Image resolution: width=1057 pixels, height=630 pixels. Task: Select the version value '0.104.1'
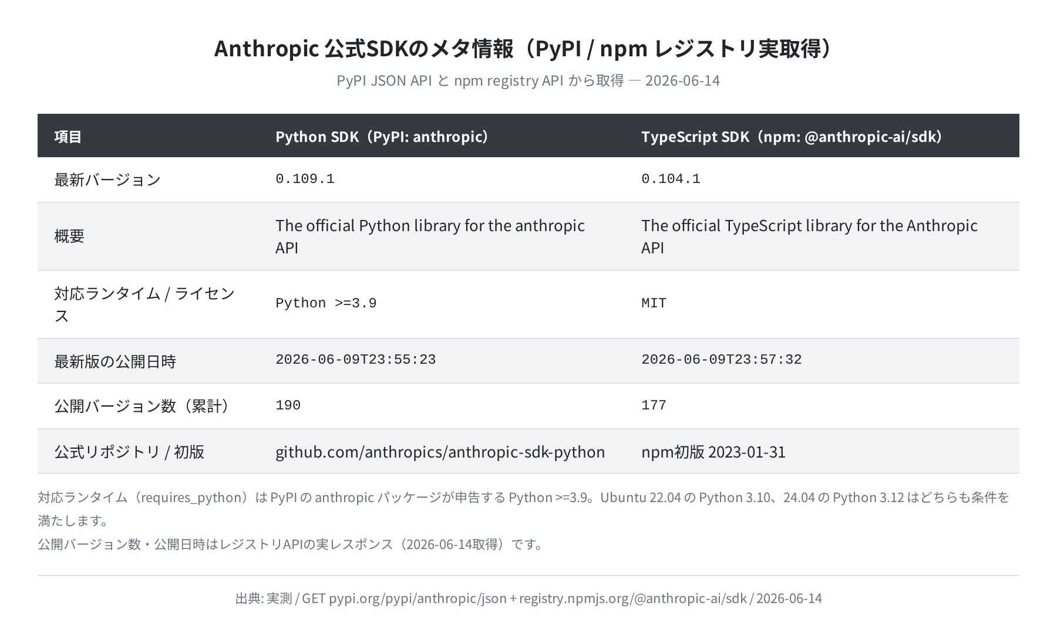(671, 179)
